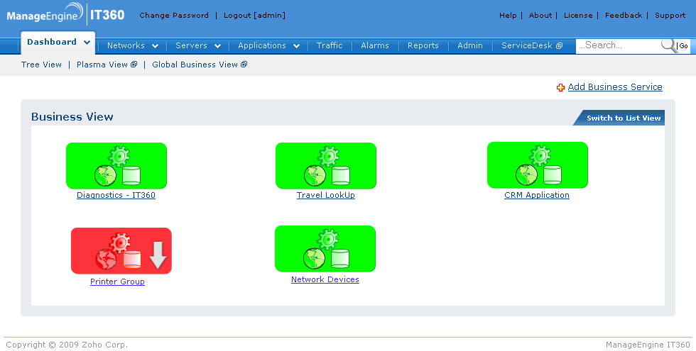Open ServiceDesk in a new window

[532, 45]
